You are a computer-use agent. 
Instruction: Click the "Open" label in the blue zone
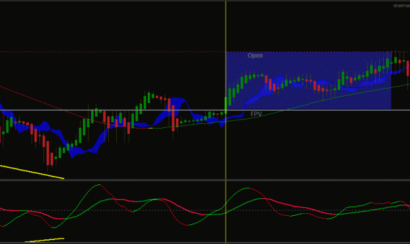pyautogui.click(x=255, y=56)
